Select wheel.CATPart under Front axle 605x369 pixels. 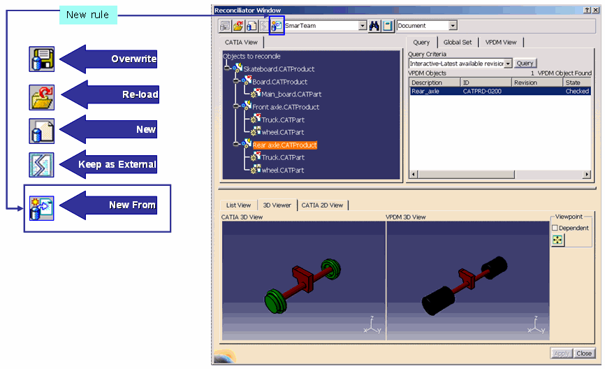[283, 132]
